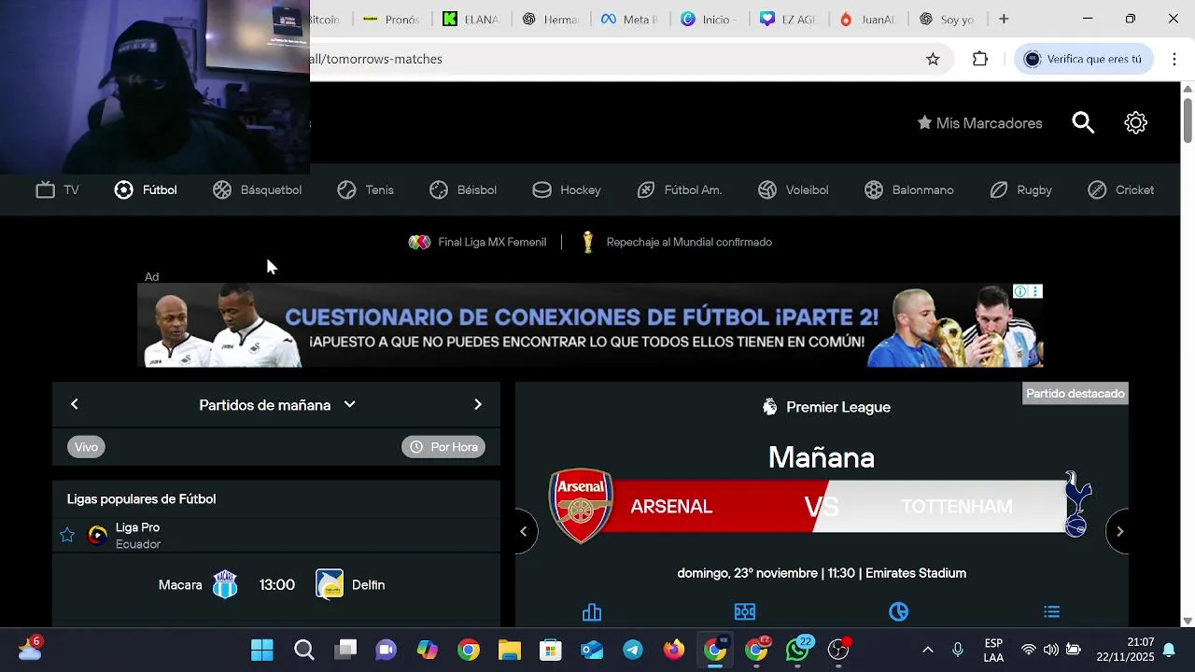Image resolution: width=1195 pixels, height=672 pixels.
Task: Bookmark this page with the star
Action: (933, 59)
